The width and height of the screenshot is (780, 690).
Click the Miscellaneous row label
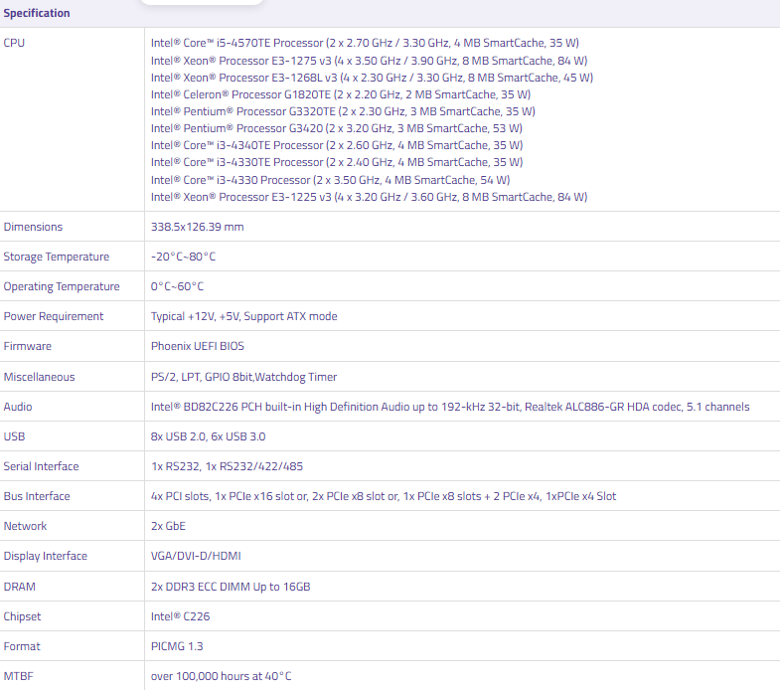click(x=39, y=377)
